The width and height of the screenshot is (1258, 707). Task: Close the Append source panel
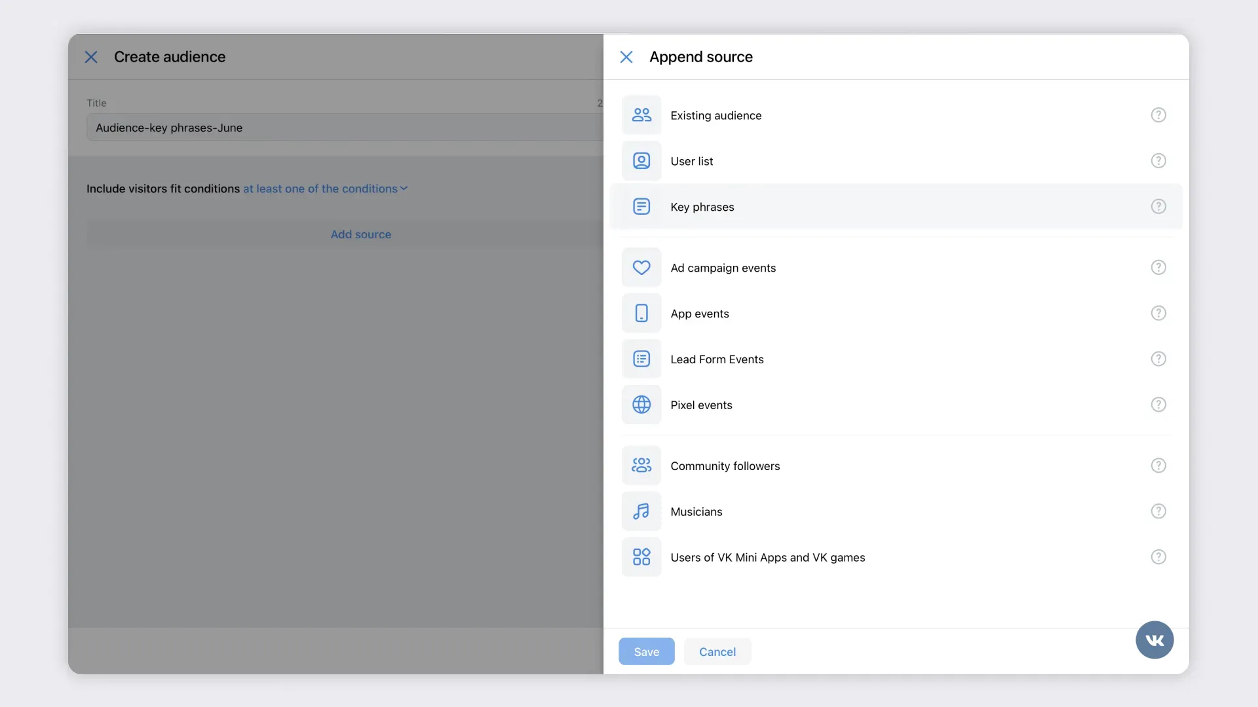(x=626, y=57)
